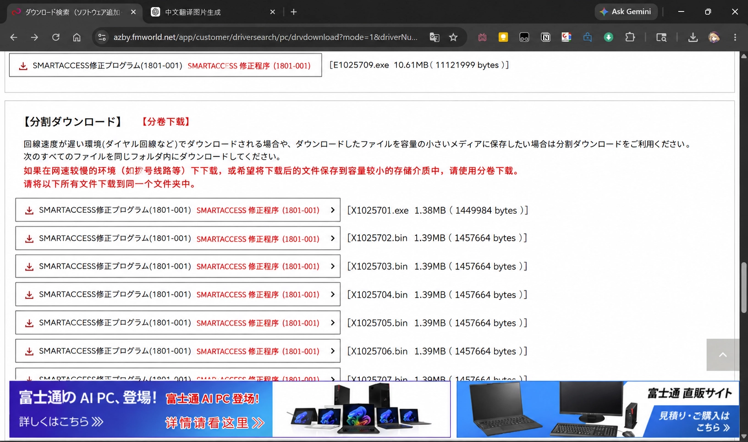Click the chevron on the X1025702.bin row
This screenshot has width=748, height=442.
333,238
